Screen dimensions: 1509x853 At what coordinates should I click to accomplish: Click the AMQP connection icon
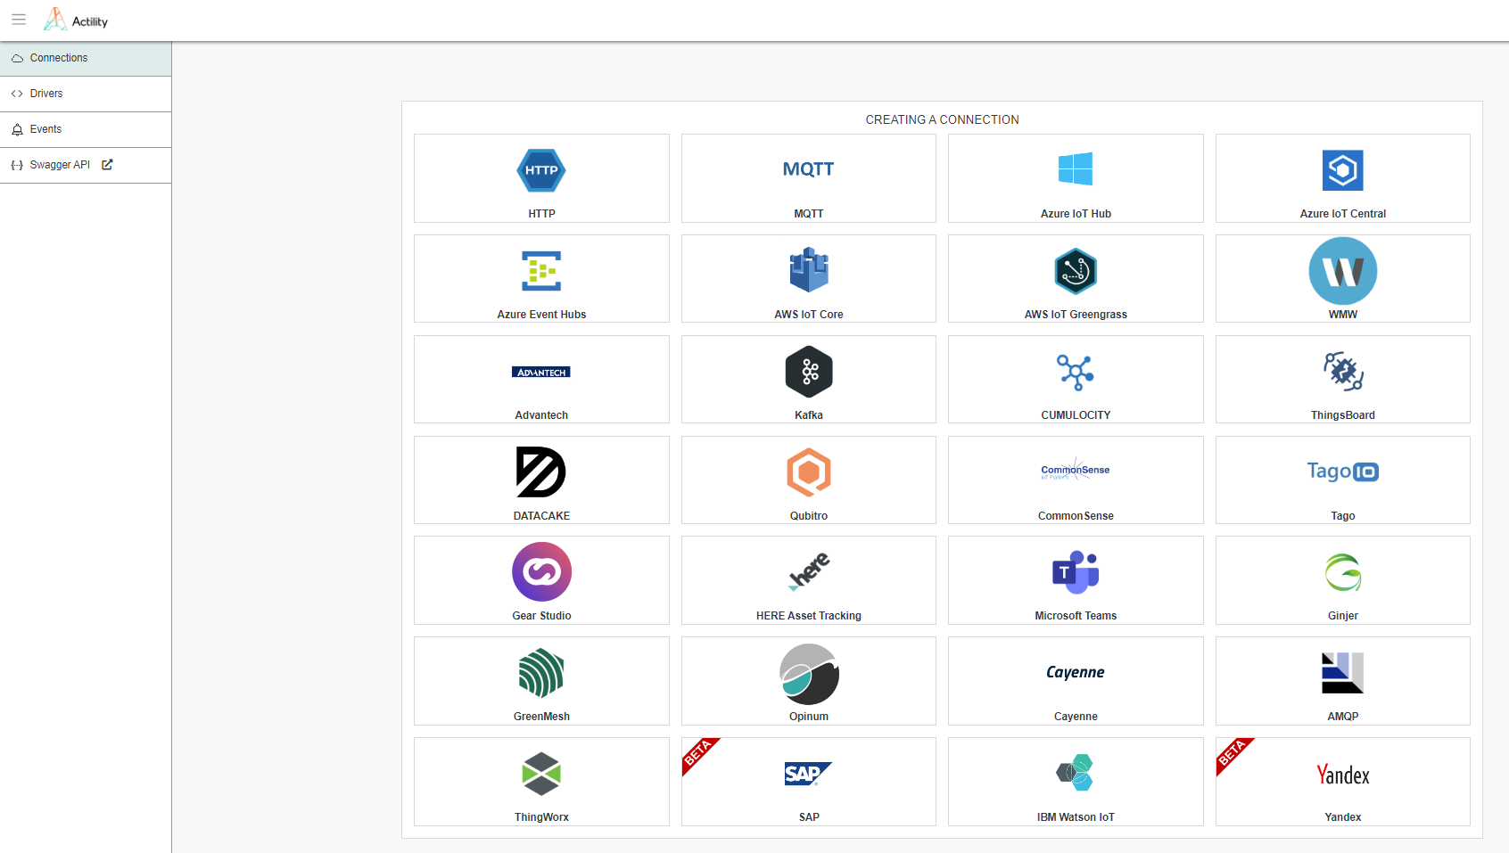click(x=1343, y=673)
